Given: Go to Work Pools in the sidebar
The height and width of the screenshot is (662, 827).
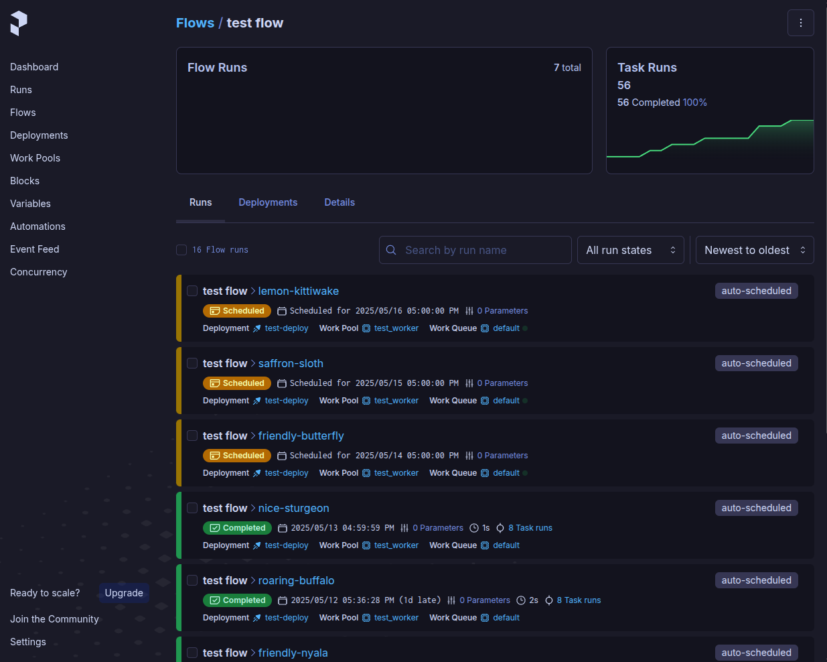Looking at the screenshot, I should 35,158.
